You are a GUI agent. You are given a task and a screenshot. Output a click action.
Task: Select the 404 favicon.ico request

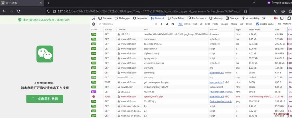point(191,92)
